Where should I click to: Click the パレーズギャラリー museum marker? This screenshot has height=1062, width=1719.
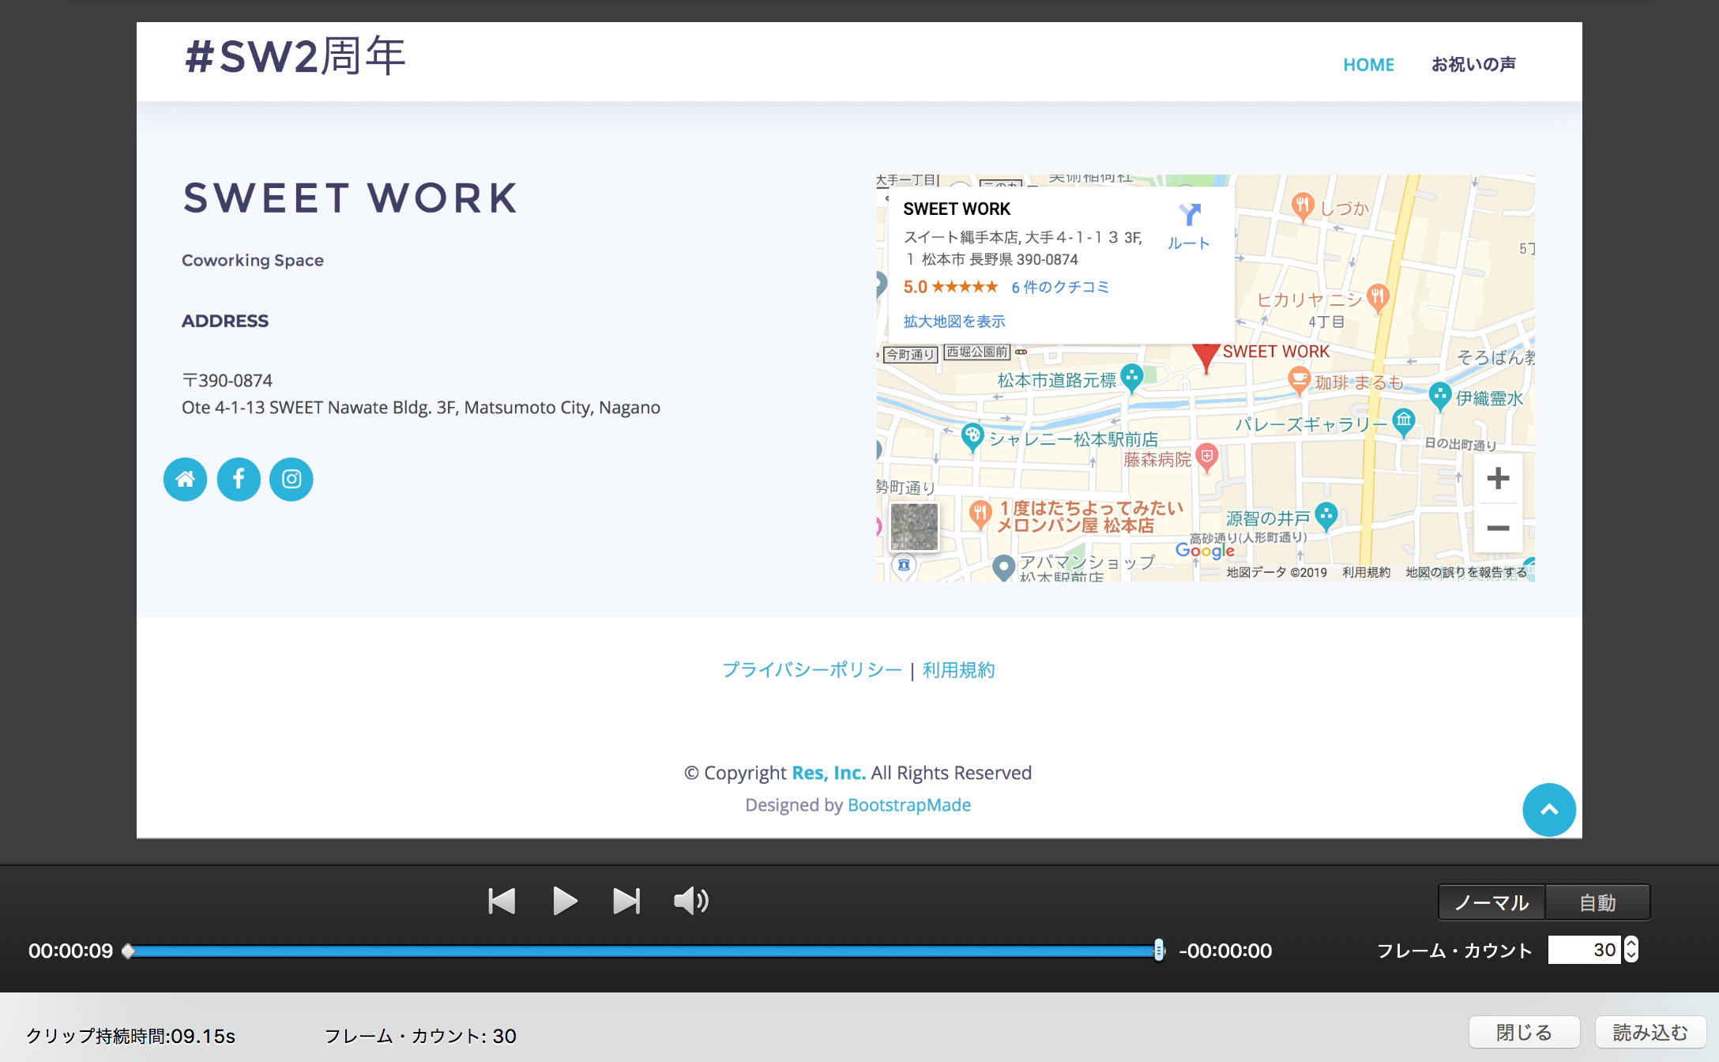(1403, 422)
